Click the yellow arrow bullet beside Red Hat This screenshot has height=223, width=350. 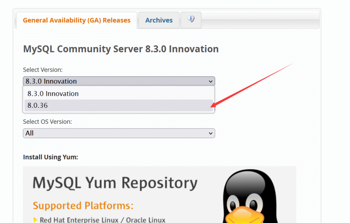pos(35,220)
